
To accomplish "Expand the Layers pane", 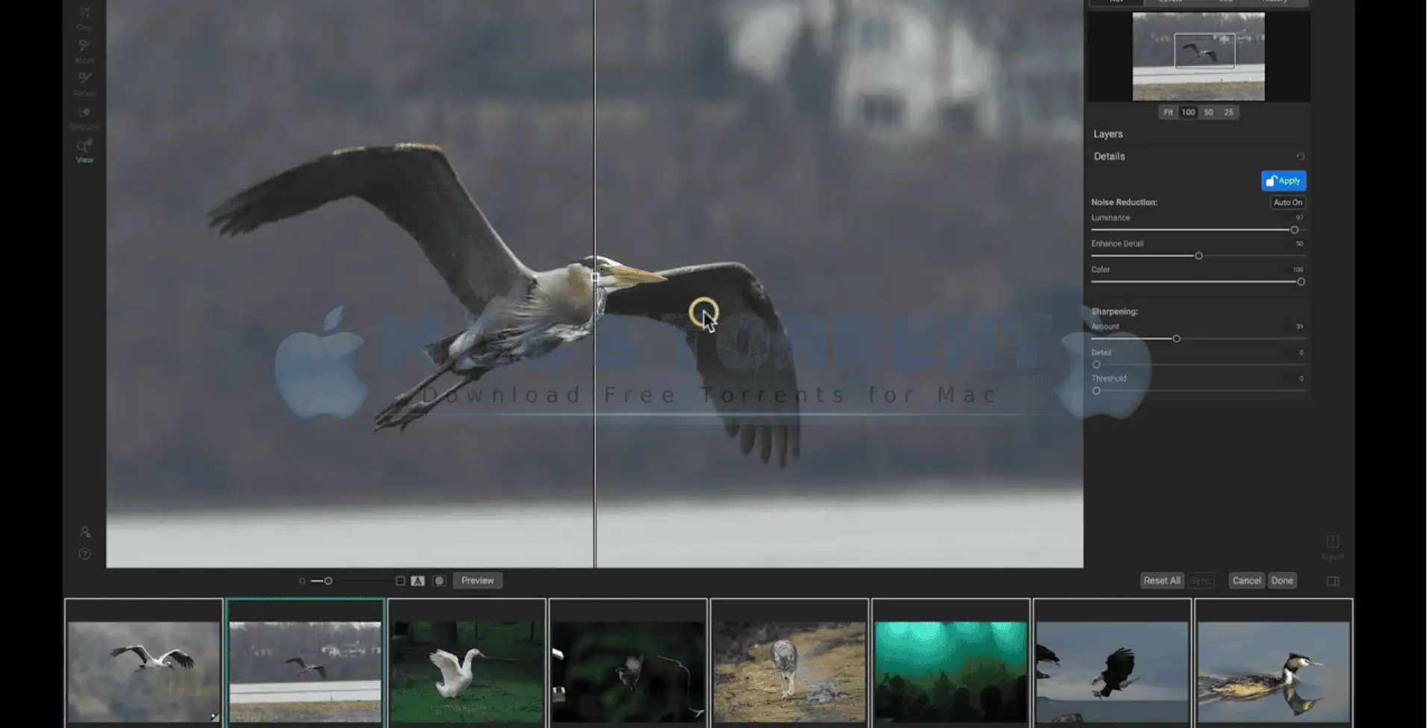I will [1108, 134].
